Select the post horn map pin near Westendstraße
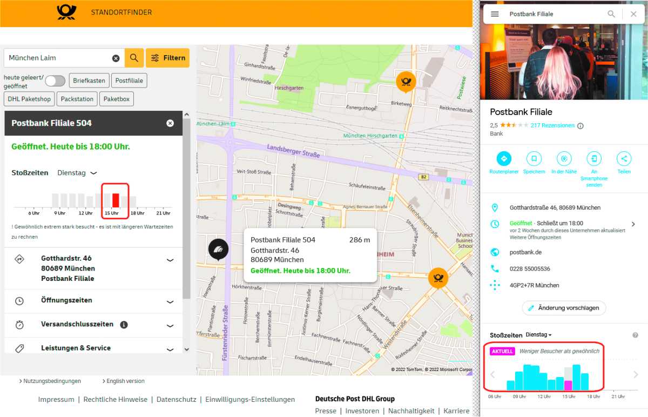This screenshot has width=648, height=417. click(438, 278)
